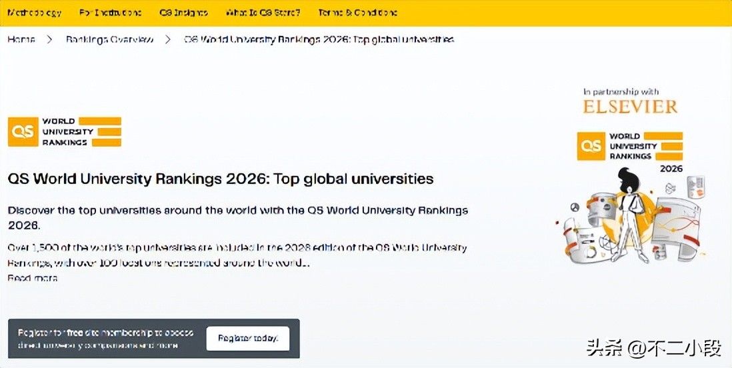Click the 'Top global universities' page heading
The height and width of the screenshot is (368, 732).
pos(221,179)
